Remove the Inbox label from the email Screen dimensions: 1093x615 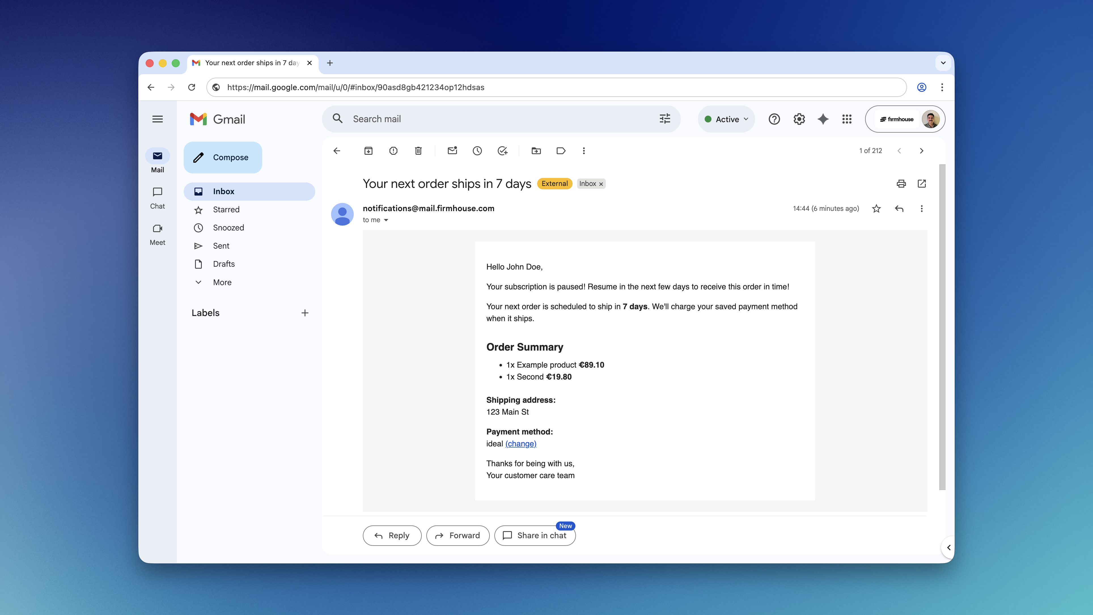[x=601, y=184]
